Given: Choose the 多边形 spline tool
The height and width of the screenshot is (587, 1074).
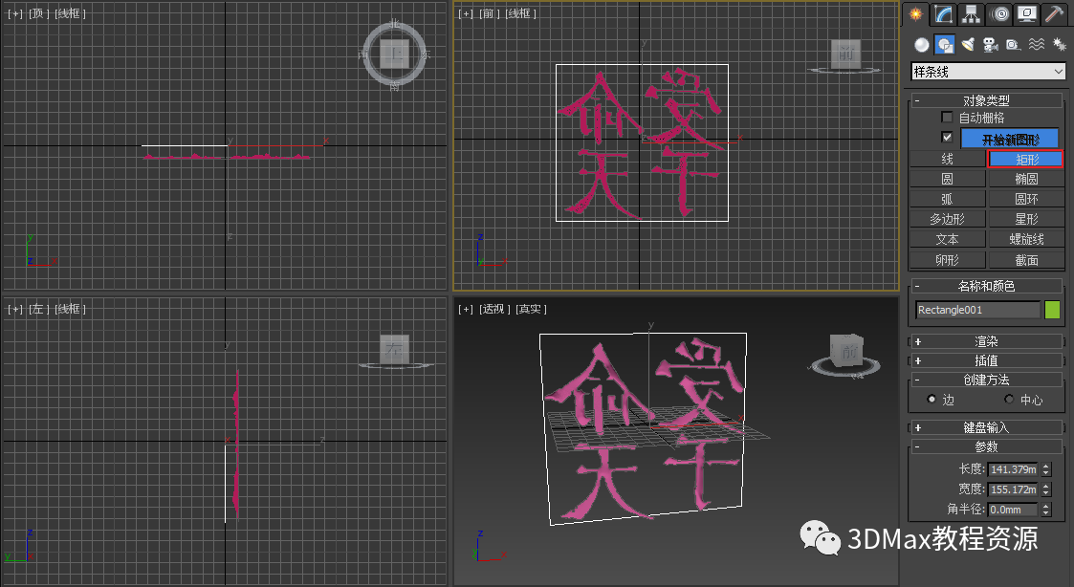Looking at the screenshot, I should click(x=948, y=219).
